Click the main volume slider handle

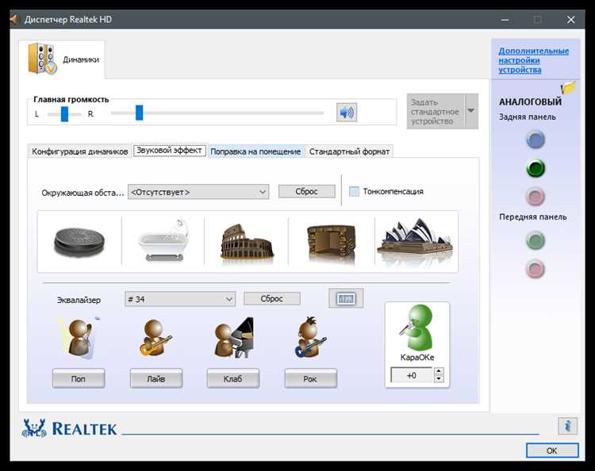(140, 113)
